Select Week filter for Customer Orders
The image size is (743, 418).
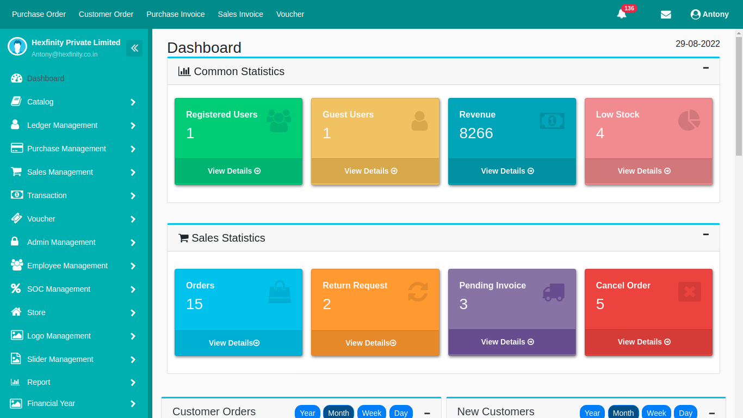(x=371, y=413)
